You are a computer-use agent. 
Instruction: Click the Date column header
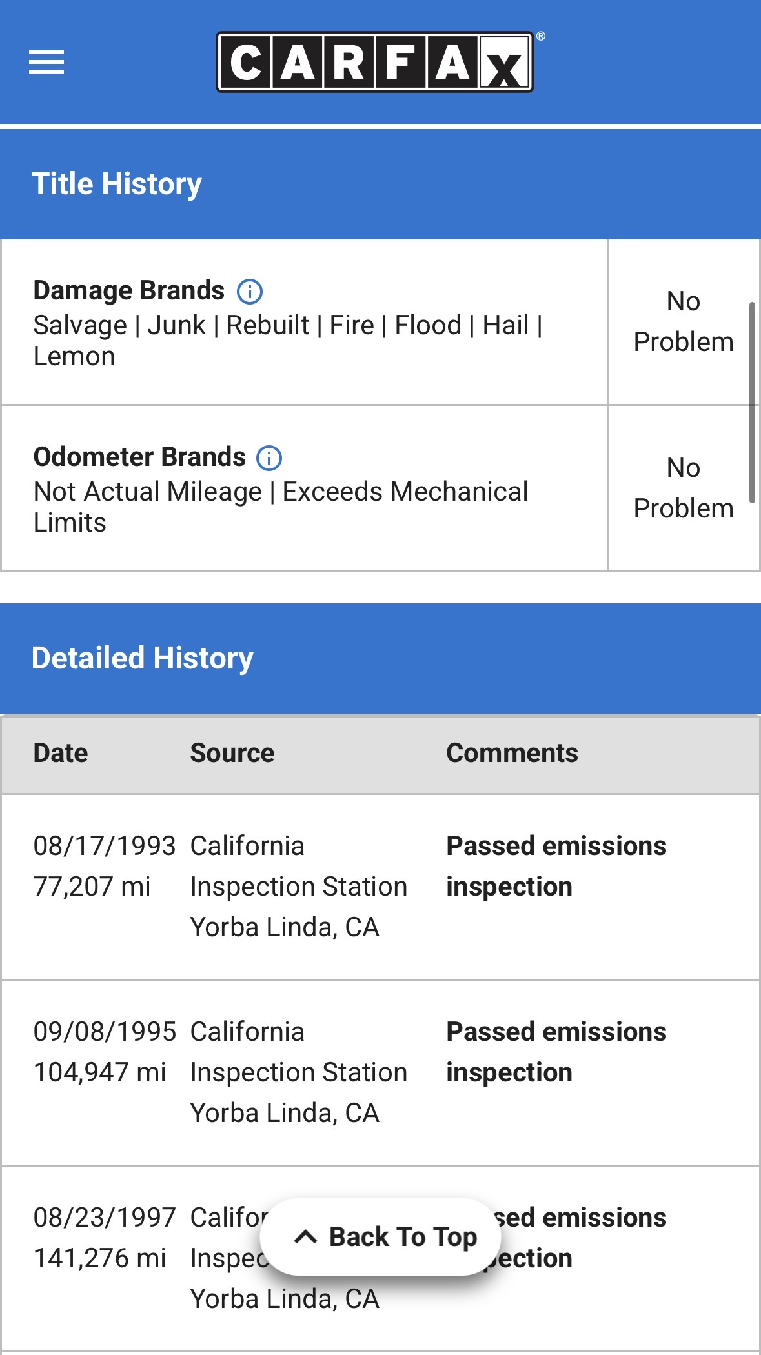[61, 753]
